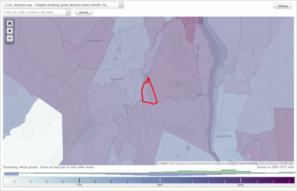Expand the location search dropdown arrow
297x191 pixels.
[x=68, y=13]
